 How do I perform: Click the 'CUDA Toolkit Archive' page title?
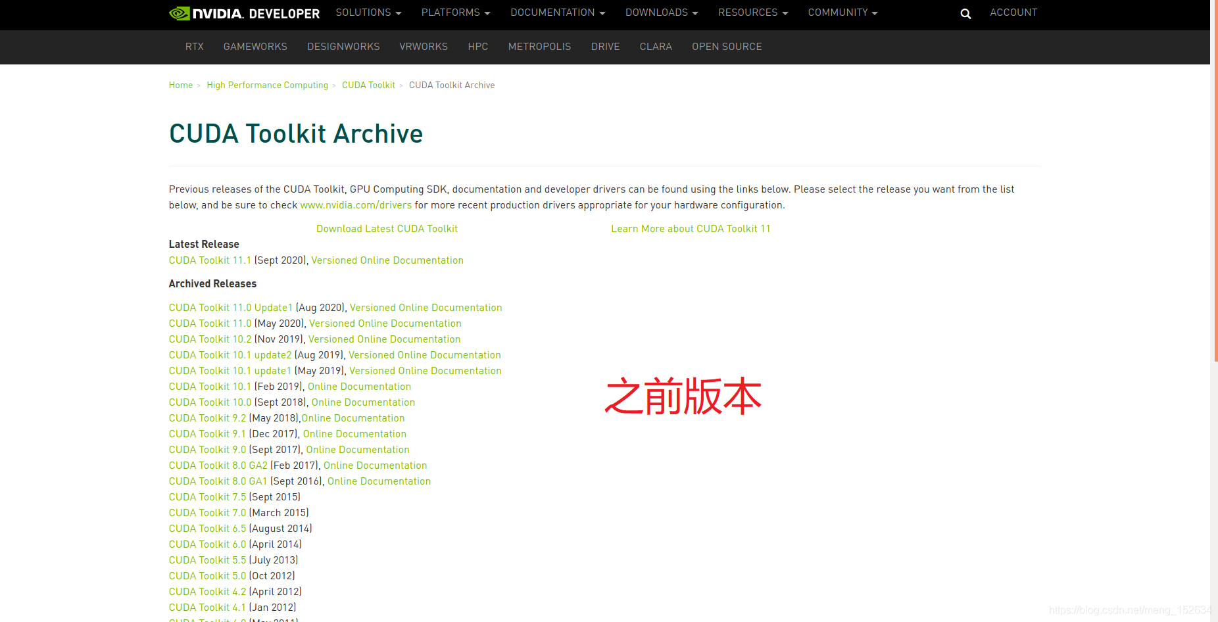[x=296, y=133]
